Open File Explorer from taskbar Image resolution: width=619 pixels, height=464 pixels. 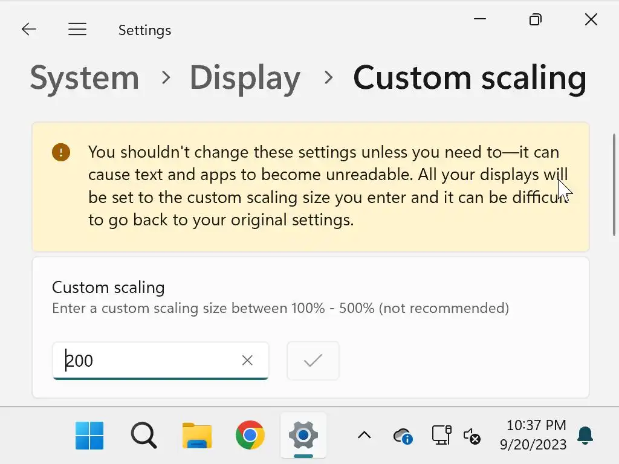(x=197, y=436)
